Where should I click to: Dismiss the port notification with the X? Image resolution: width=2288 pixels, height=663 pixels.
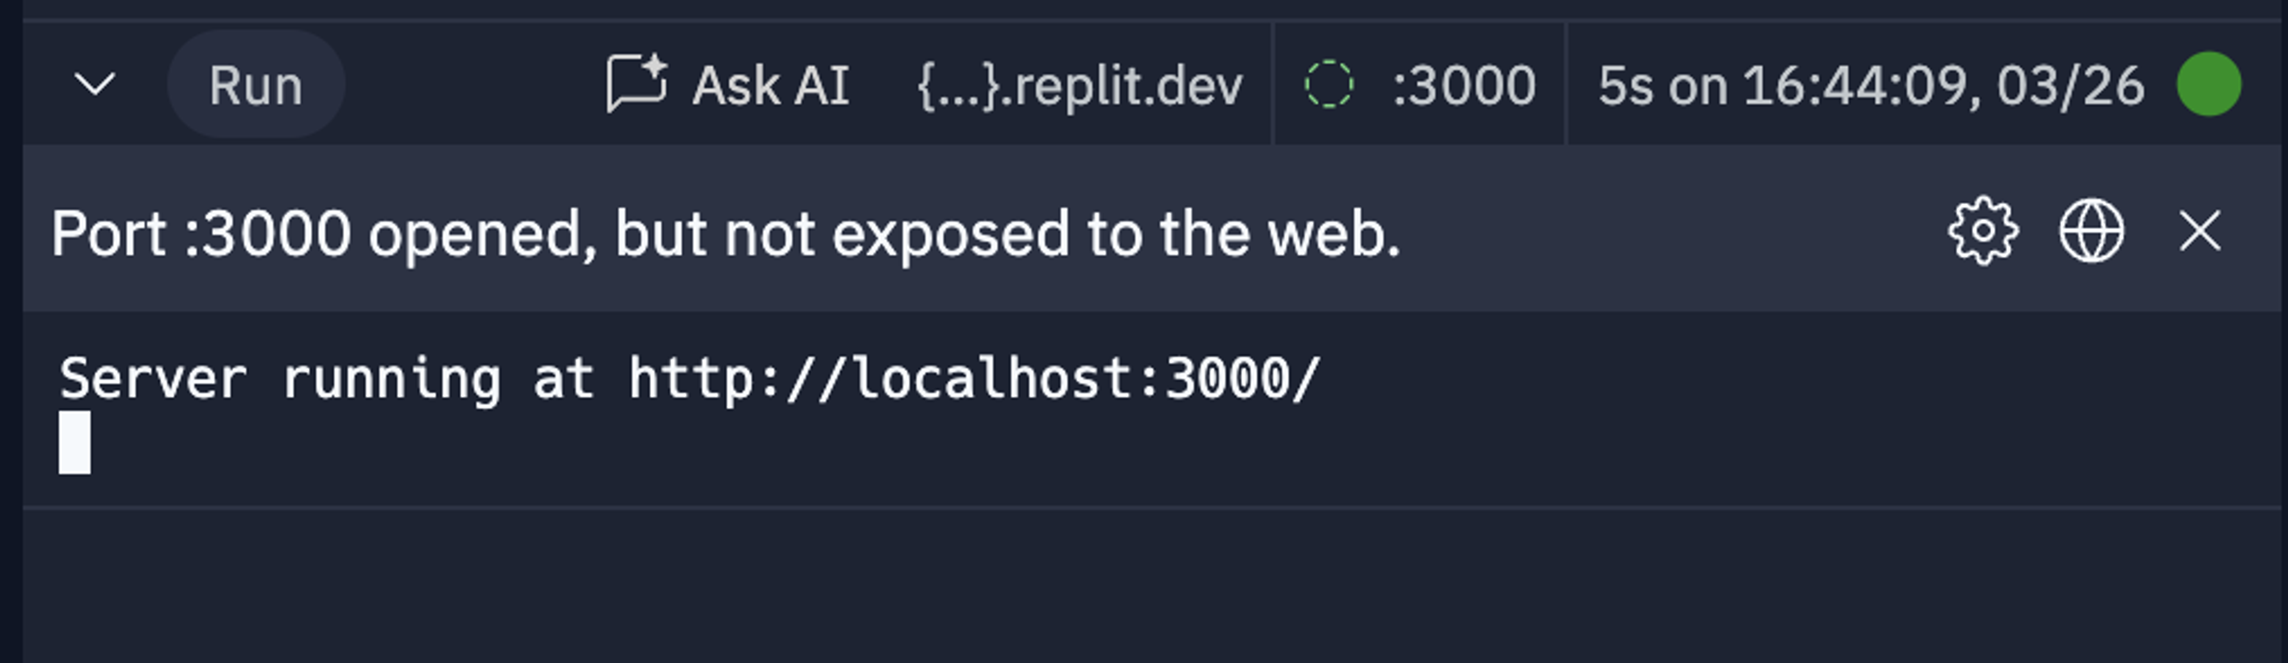pos(2200,231)
